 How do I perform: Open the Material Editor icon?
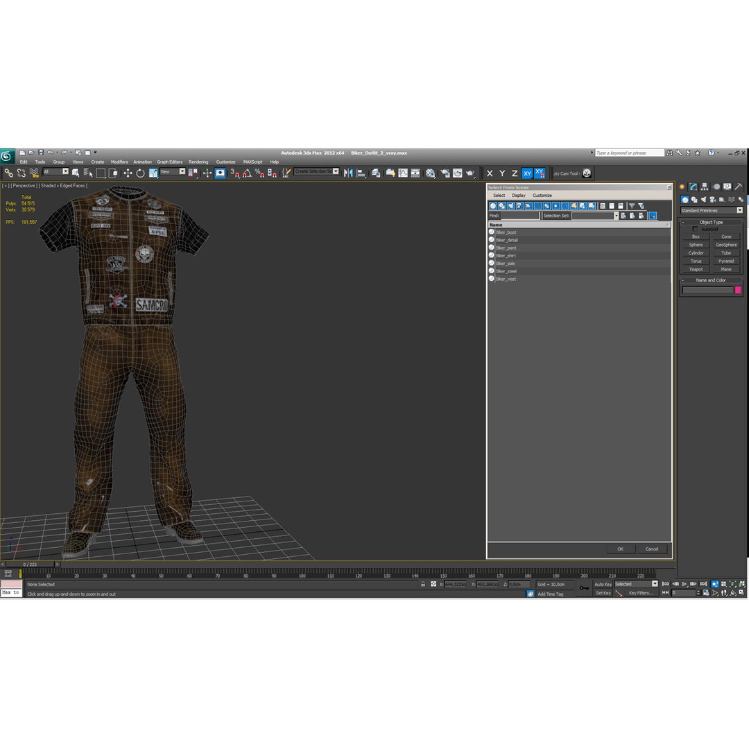[431, 173]
